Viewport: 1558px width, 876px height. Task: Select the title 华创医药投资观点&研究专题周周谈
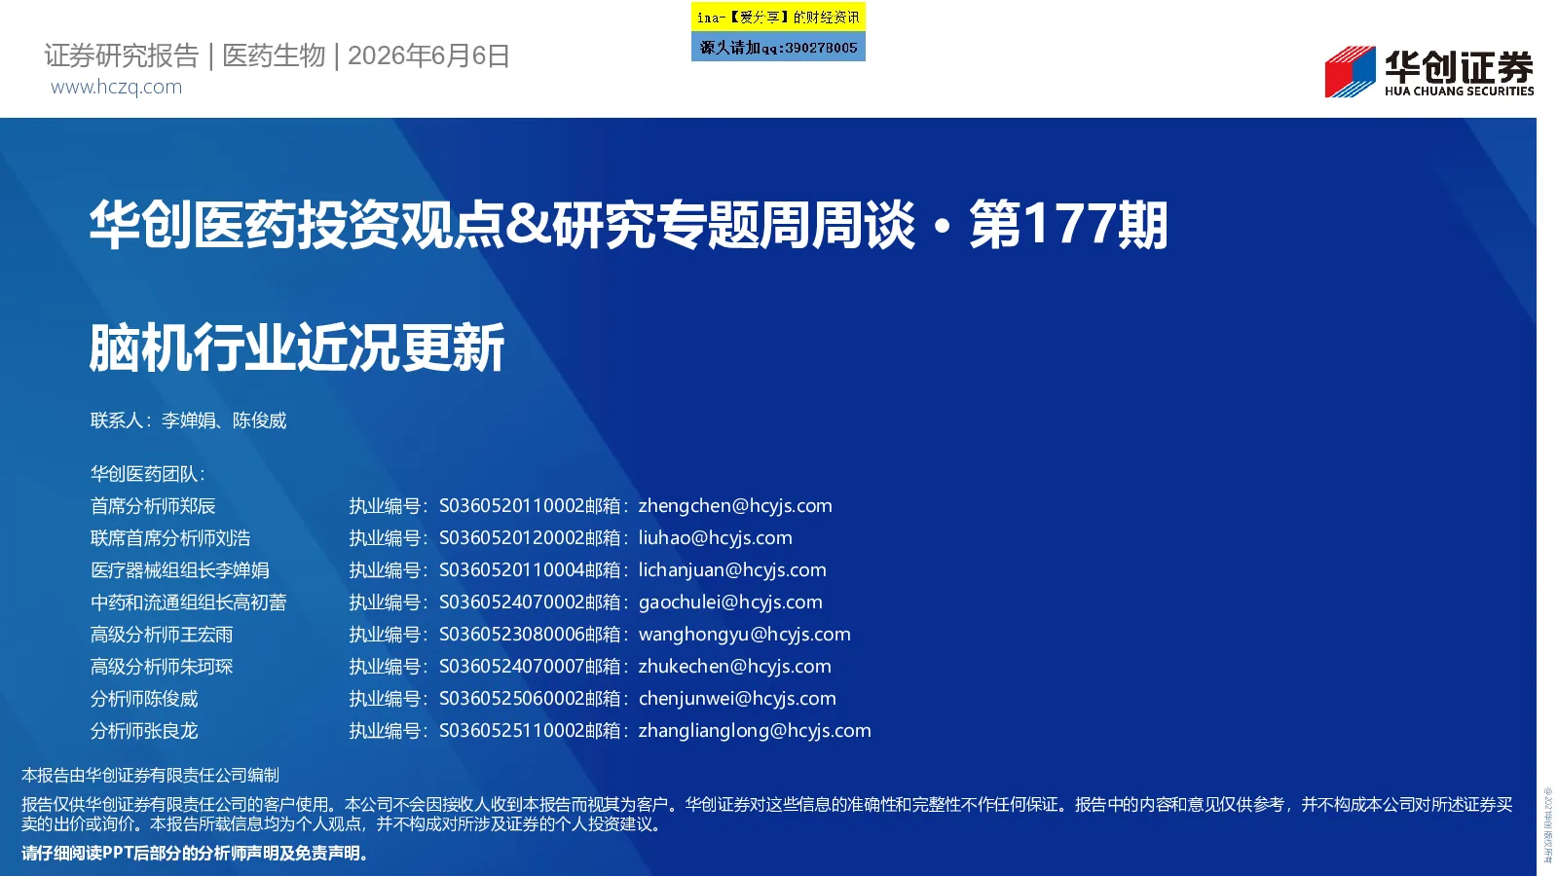coord(502,225)
